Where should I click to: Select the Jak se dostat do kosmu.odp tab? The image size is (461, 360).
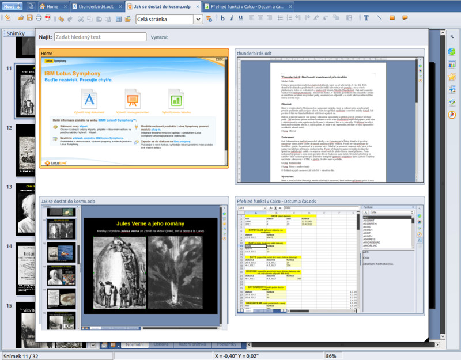(162, 6)
